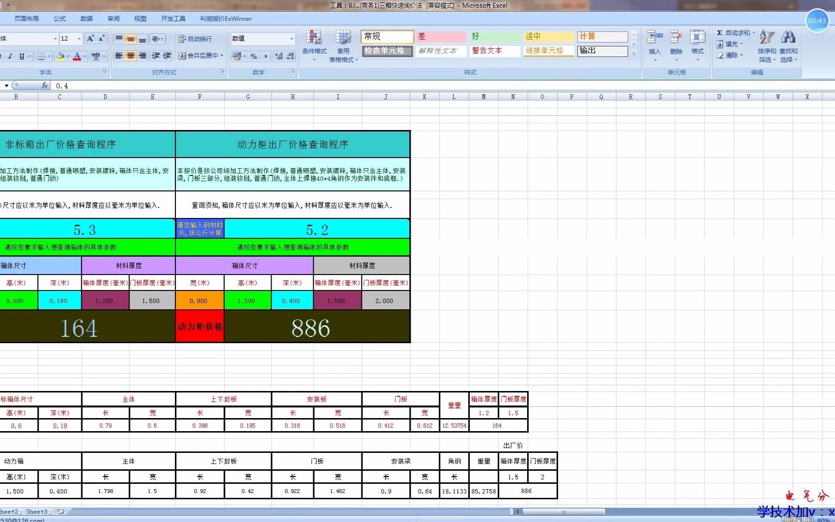Viewport: 835px width, 522px height.
Task: Open the text orientation tool
Action: [157, 39]
